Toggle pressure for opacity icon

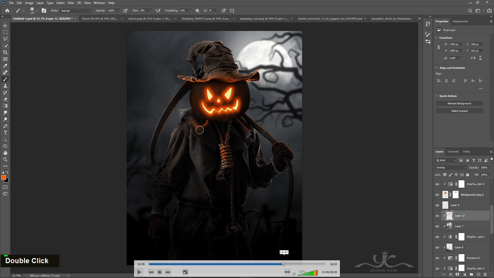[x=125, y=10]
